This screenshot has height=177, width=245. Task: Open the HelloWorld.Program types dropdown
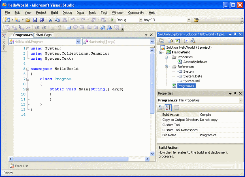[78, 42]
